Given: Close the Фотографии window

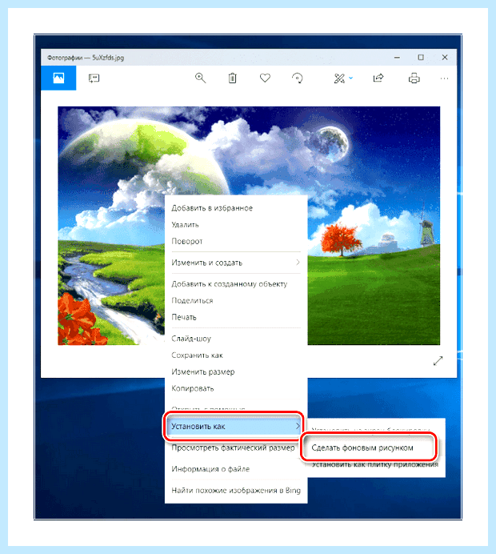Looking at the screenshot, I should (x=445, y=57).
